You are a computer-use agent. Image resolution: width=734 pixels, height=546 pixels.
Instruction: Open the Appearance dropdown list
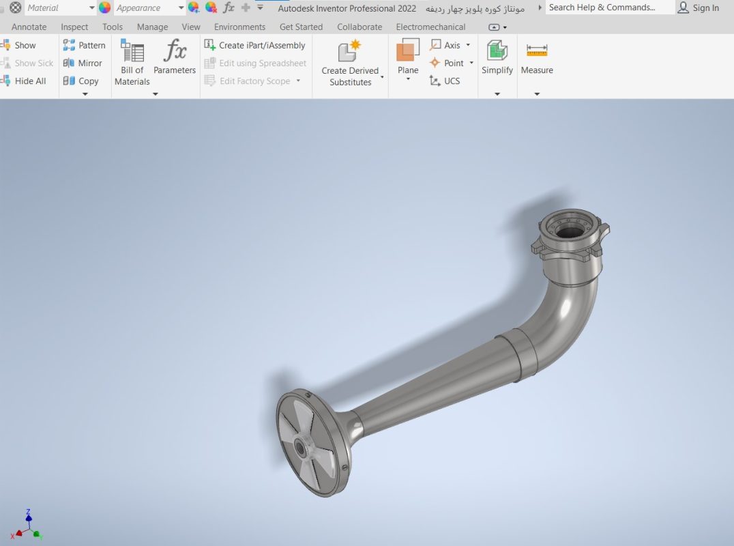point(181,8)
